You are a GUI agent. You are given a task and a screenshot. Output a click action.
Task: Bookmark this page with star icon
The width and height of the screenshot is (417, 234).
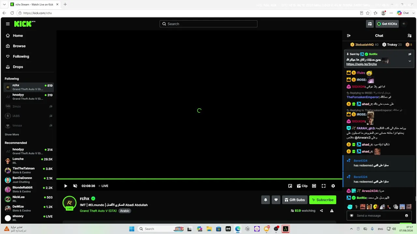point(368,13)
